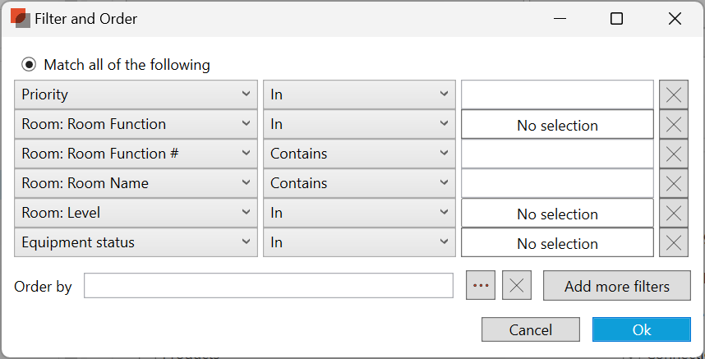Delete the Equipment status filter row
This screenshot has width=705, height=359.
pos(673,243)
